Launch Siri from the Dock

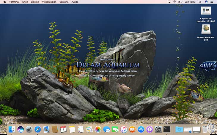(21, 129)
